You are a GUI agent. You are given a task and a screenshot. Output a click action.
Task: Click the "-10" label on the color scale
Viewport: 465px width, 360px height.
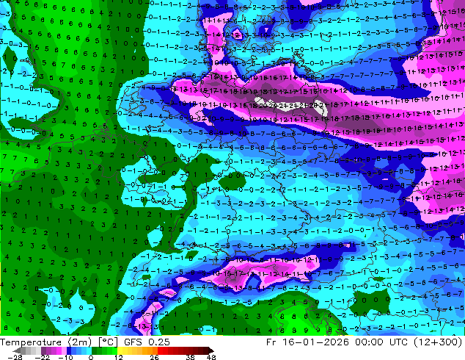point(65,357)
